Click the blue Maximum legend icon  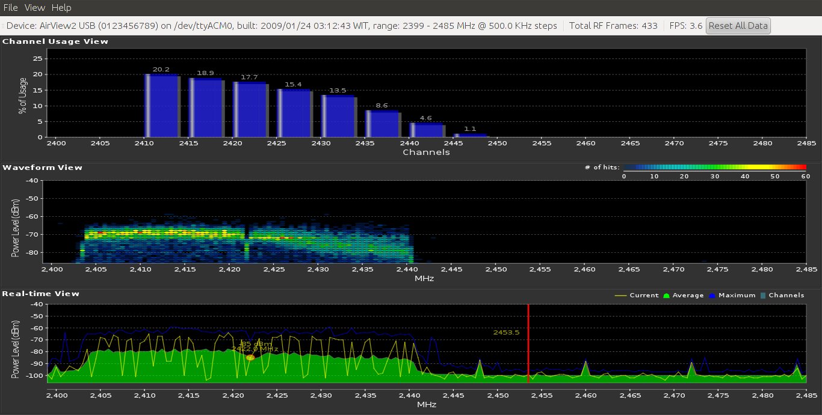(x=713, y=295)
